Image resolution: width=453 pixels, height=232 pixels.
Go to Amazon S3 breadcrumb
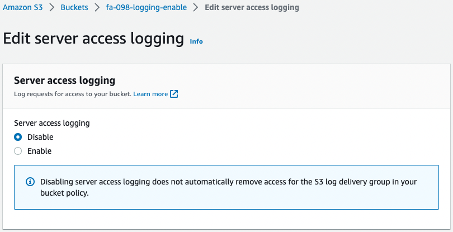pos(23,7)
